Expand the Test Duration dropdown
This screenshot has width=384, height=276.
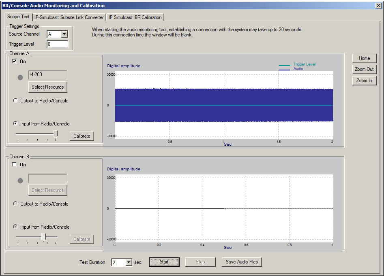point(129,262)
